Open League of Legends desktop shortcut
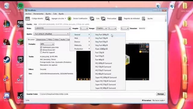Viewport: 193px width, 109px height. 7,24
